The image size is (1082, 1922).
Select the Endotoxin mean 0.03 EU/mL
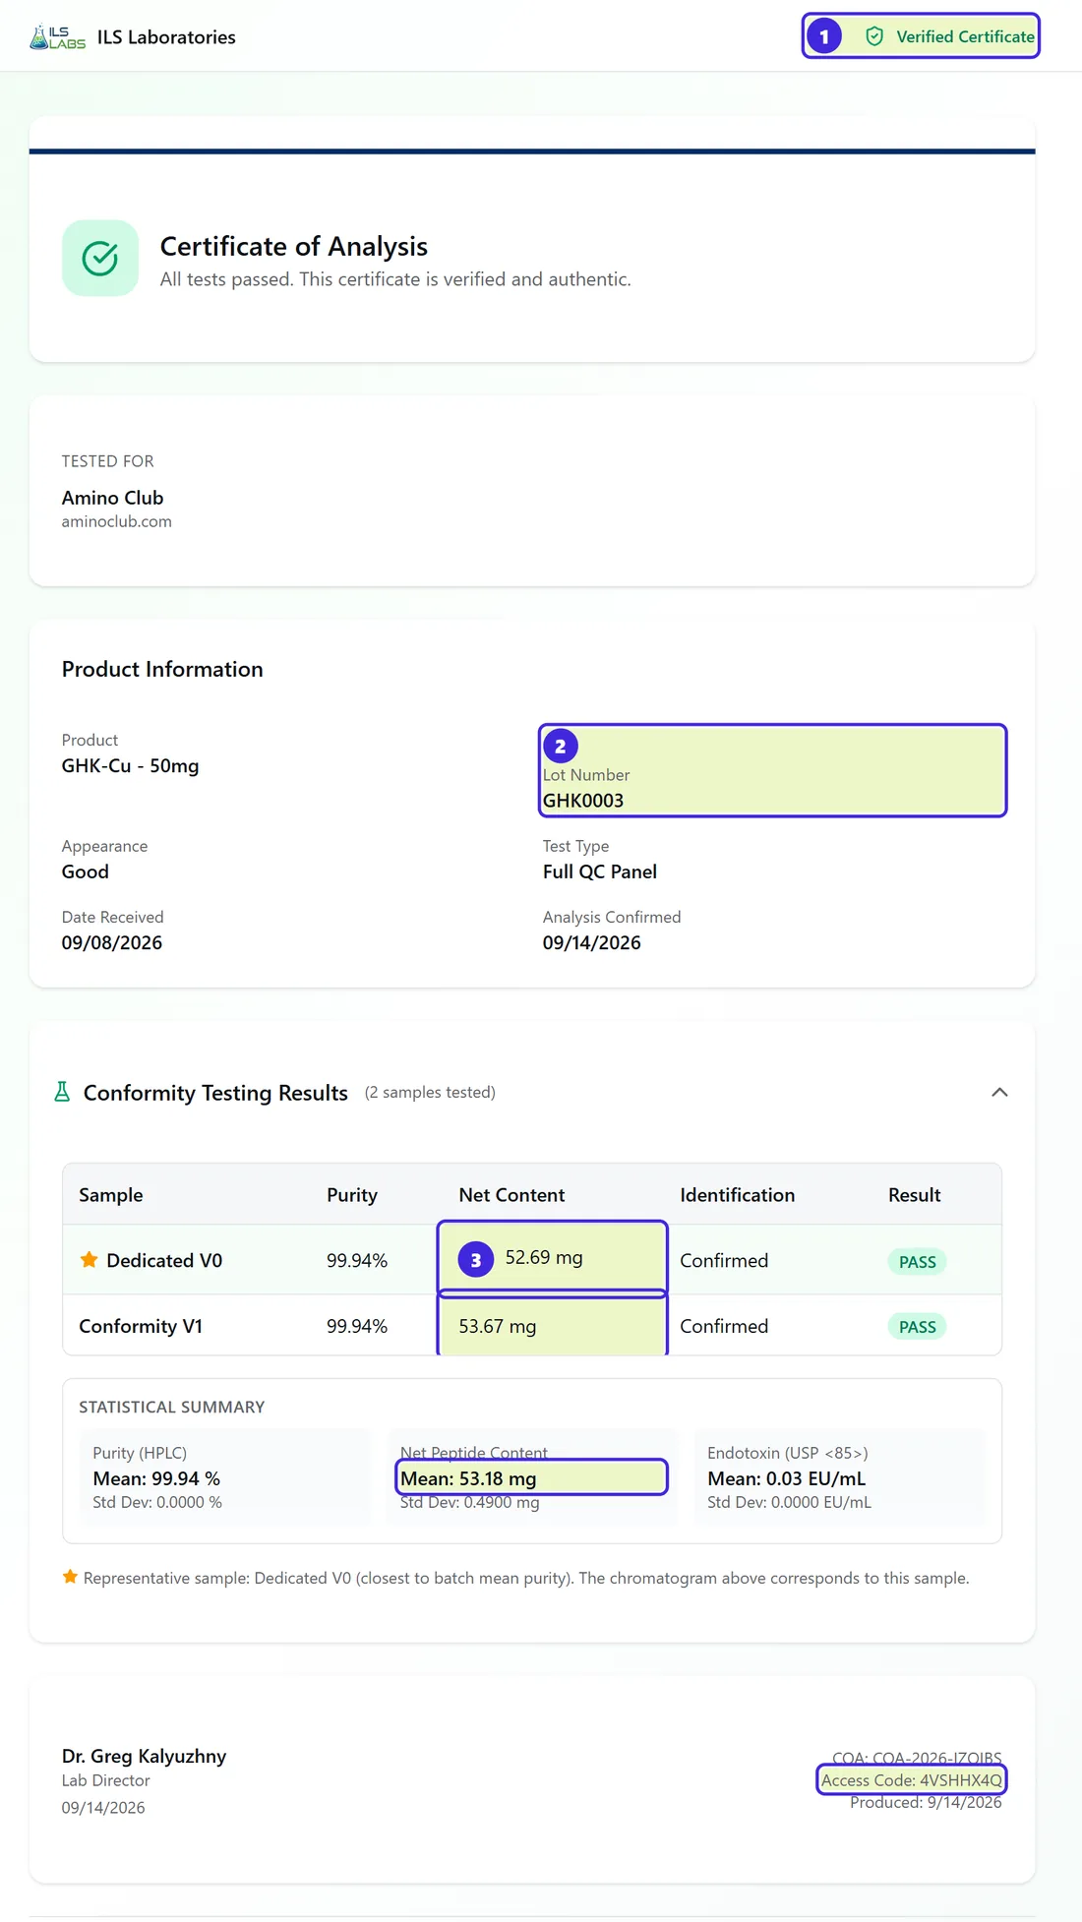787,1478
